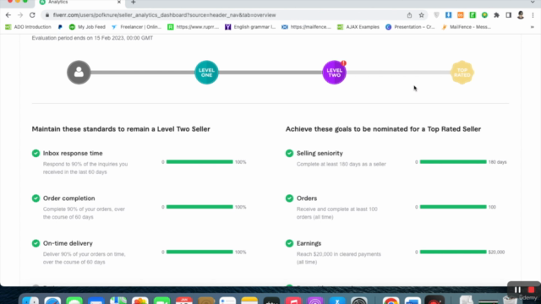Viewport: 541px width, 304px height.
Task: Click the teal LEVEL ONE badge
Action: pyautogui.click(x=206, y=73)
